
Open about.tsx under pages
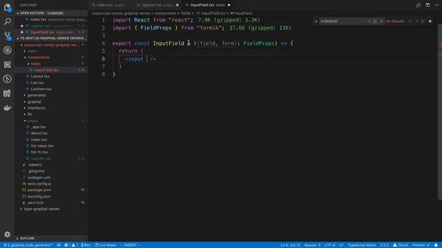51,133
